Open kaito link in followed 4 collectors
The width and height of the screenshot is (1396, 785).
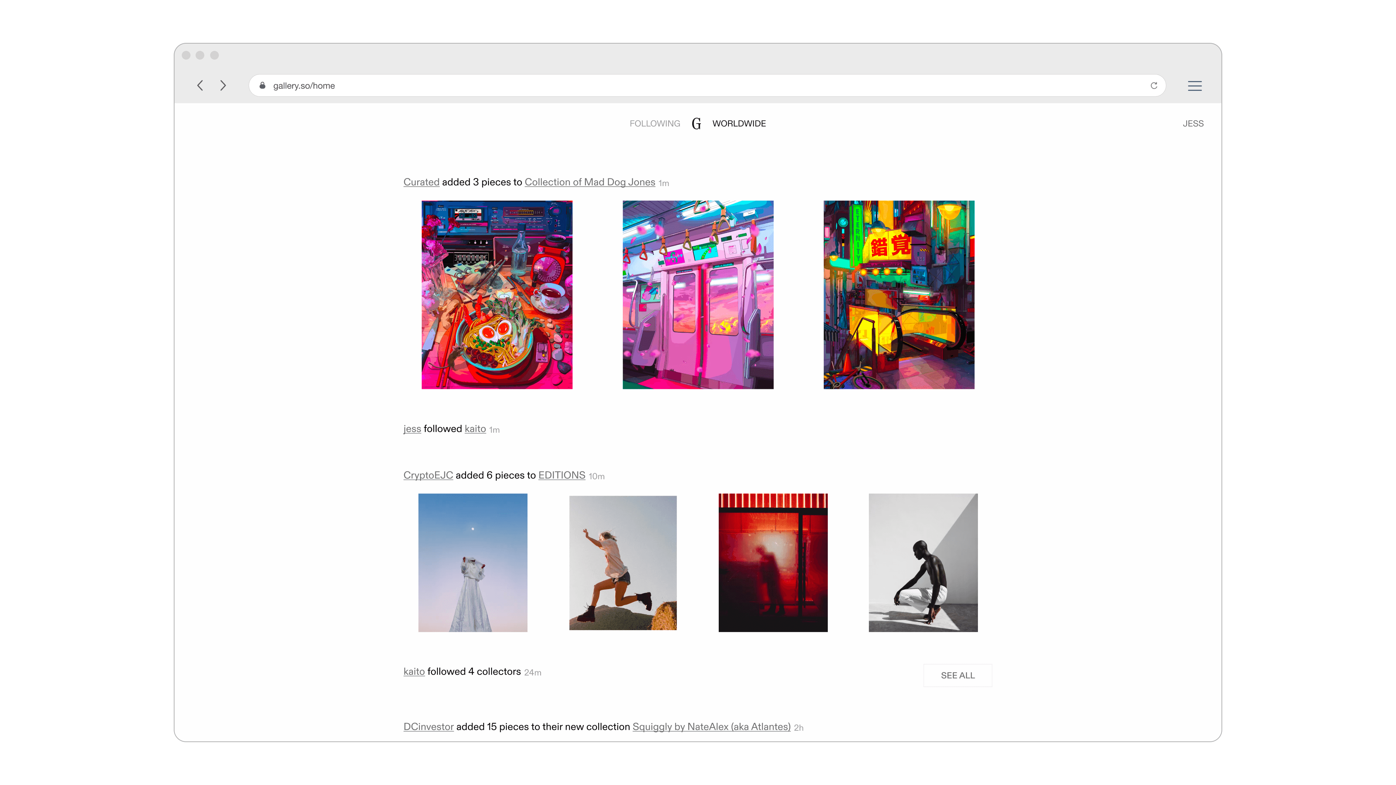click(x=414, y=671)
